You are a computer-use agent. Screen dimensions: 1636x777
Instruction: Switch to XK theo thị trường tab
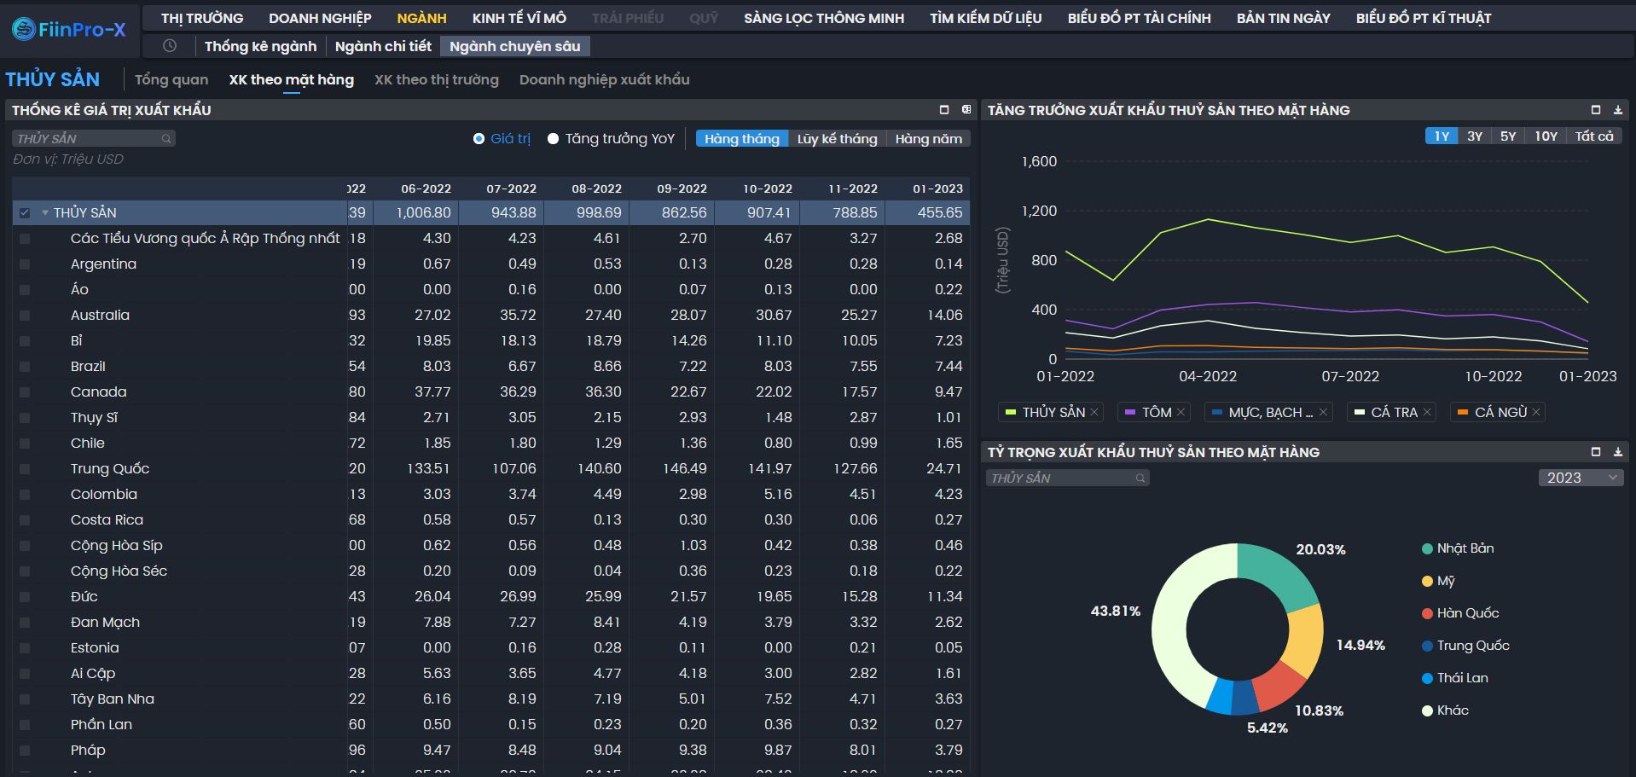(436, 79)
